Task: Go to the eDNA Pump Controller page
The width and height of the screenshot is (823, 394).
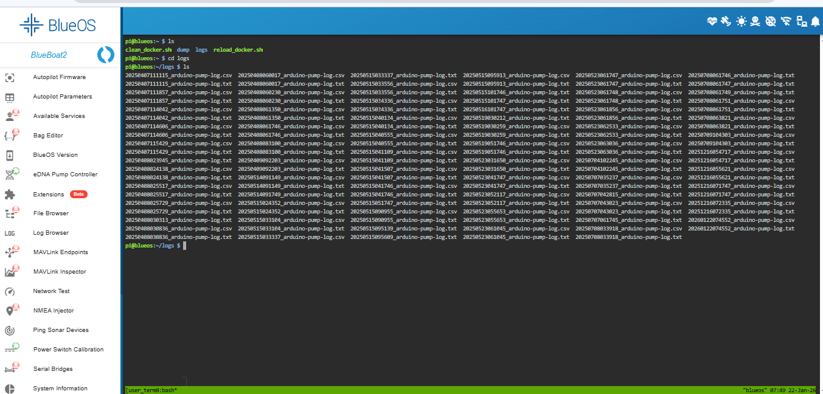Action: click(x=65, y=175)
